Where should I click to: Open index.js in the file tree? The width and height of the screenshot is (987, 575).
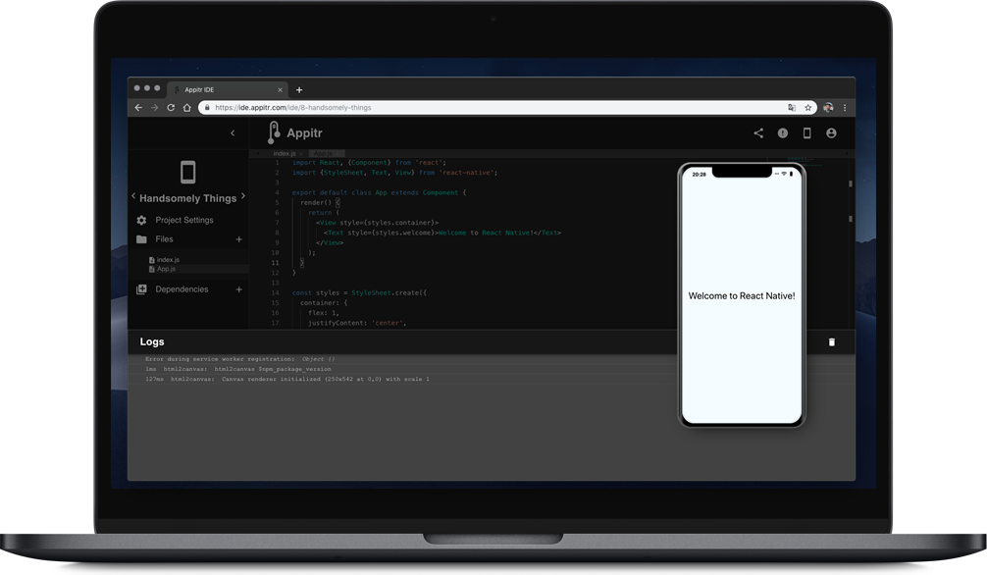(164, 259)
